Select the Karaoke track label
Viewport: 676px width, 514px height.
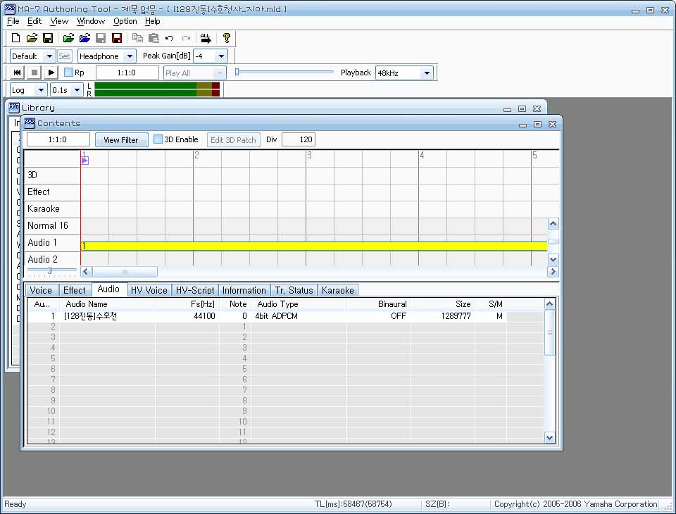click(51, 208)
